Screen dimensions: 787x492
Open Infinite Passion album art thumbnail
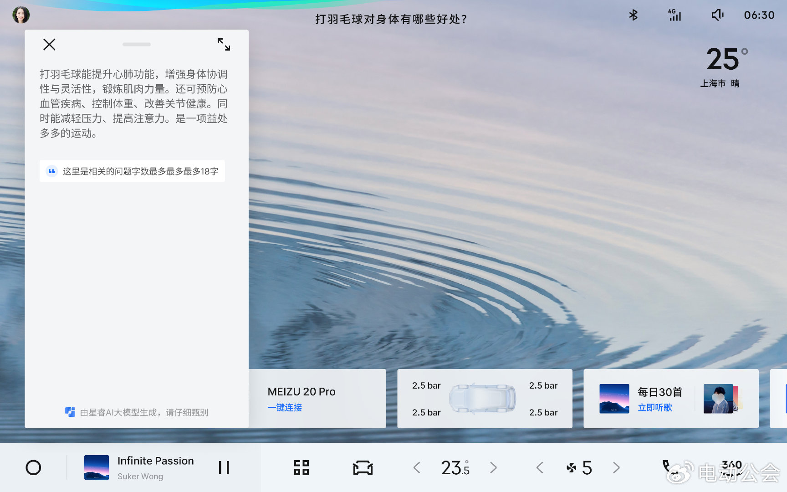pos(97,467)
